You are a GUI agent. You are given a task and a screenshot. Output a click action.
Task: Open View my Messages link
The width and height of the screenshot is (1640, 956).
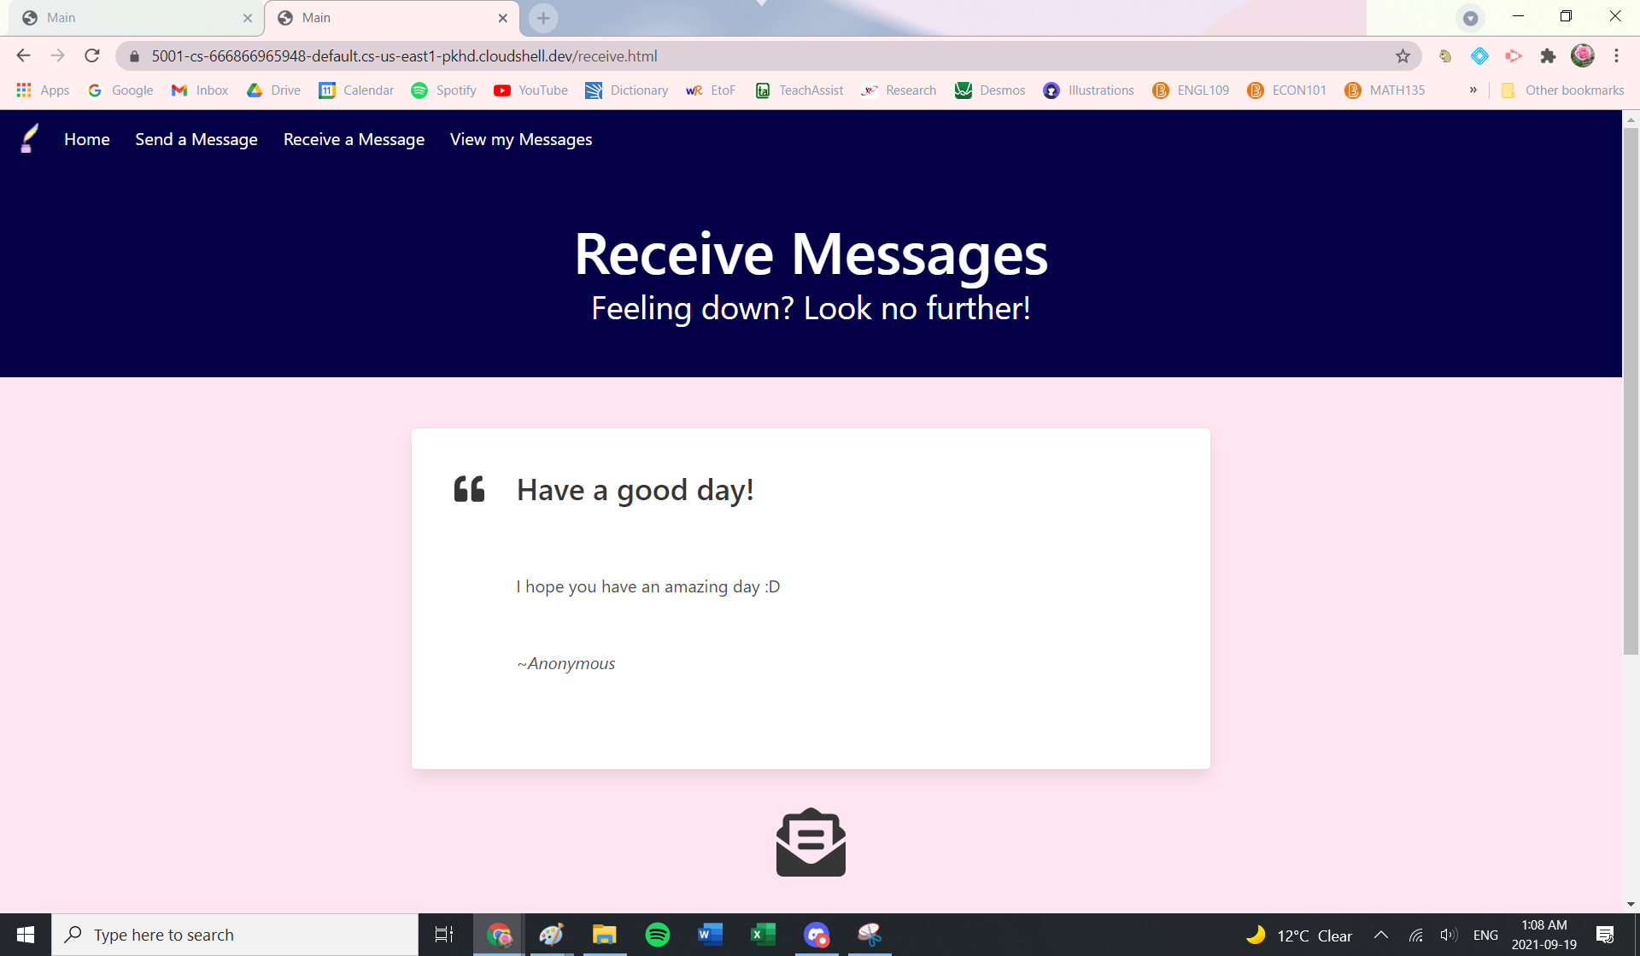(x=521, y=139)
